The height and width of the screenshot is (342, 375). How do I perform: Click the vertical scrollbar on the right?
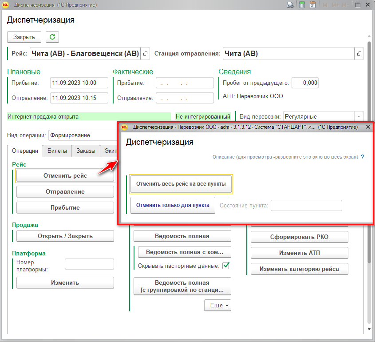(x=369, y=178)
